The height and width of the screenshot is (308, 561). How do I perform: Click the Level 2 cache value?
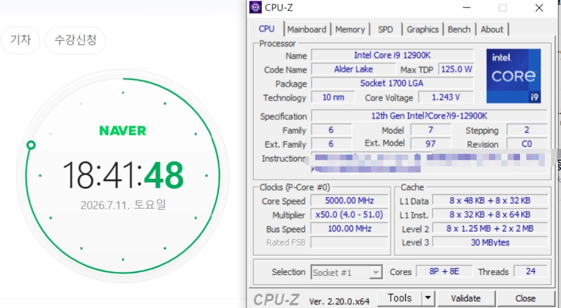tap(490, 229)
